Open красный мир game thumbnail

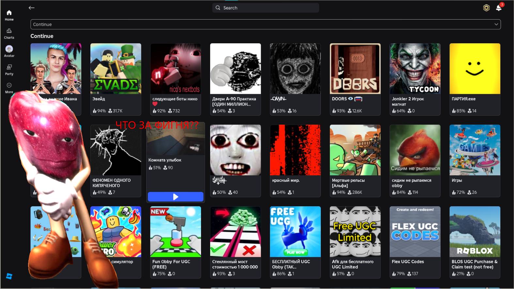pyautogui.click(x=295, y=150)
